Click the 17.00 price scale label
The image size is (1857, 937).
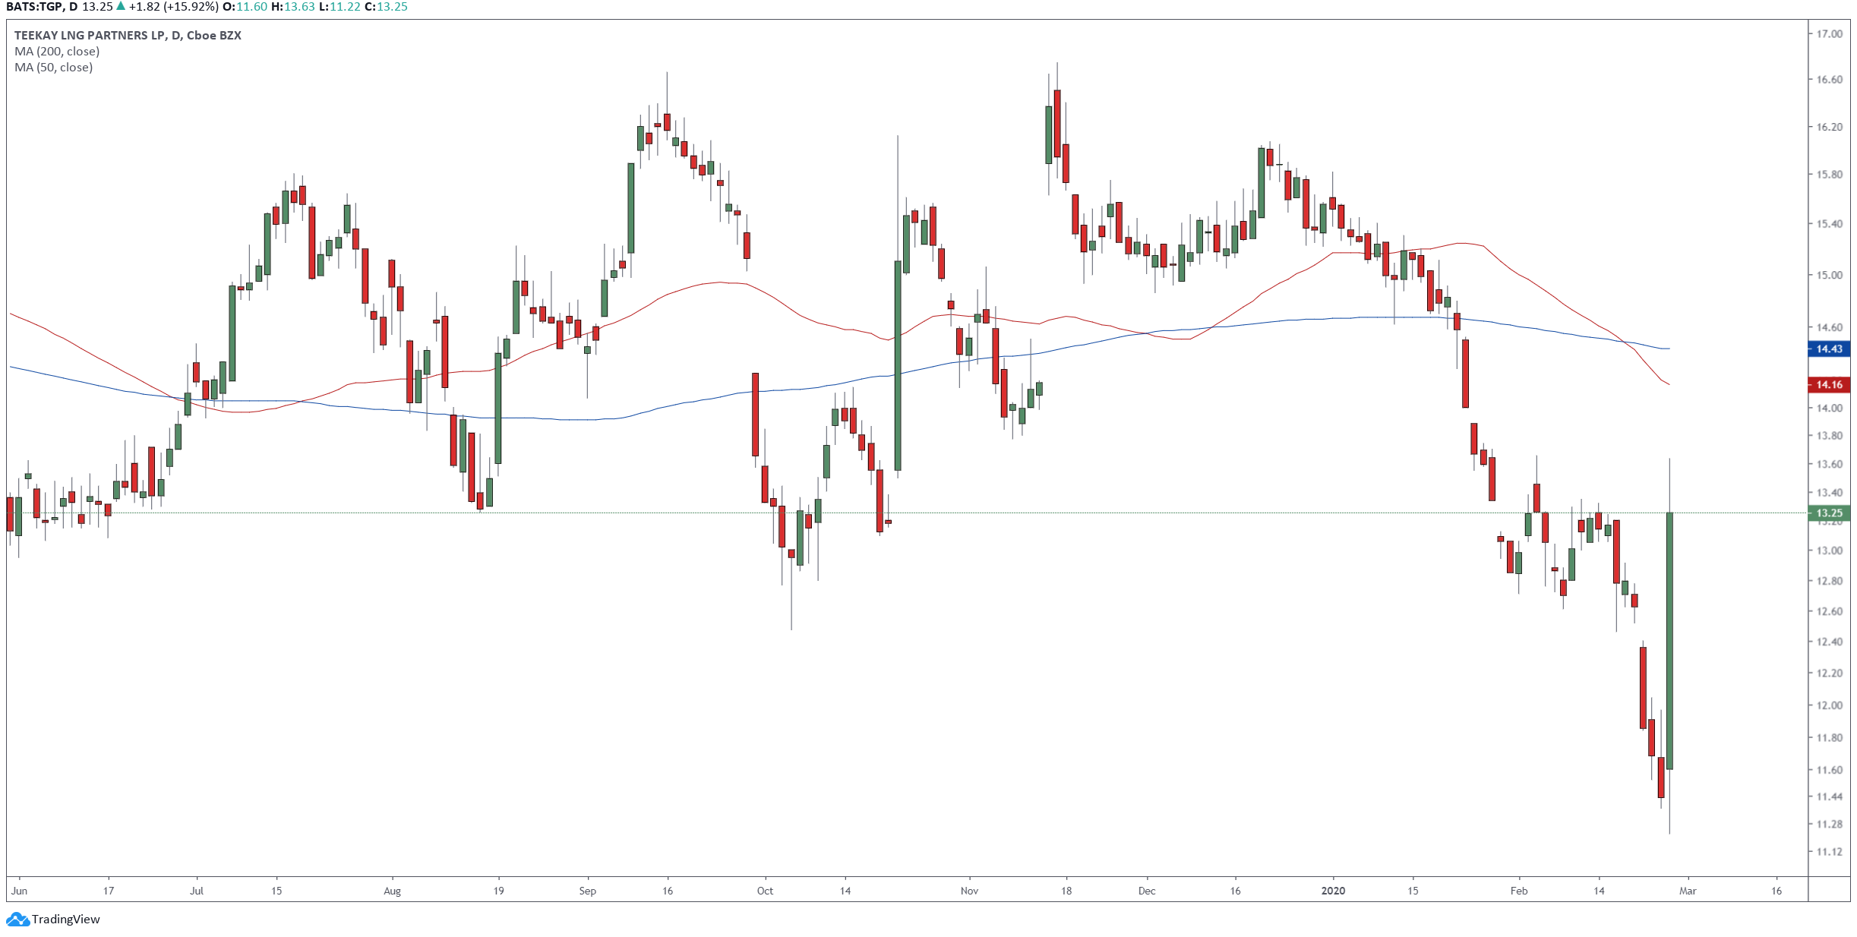(x=1829, y=33)
